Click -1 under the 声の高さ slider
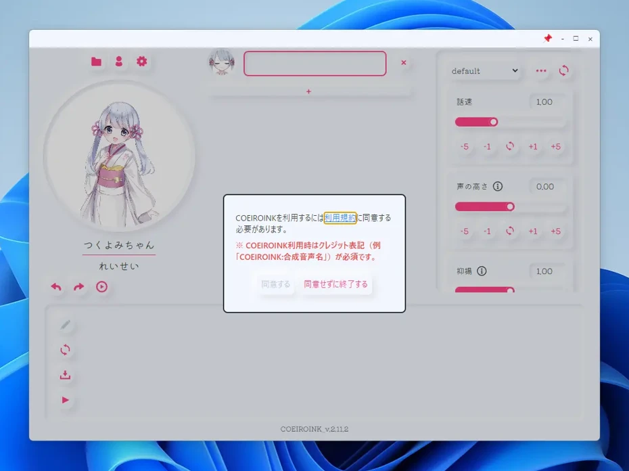 487,231
